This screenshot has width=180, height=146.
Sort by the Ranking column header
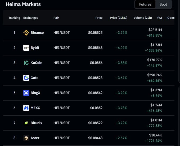(x=15, y=18)
